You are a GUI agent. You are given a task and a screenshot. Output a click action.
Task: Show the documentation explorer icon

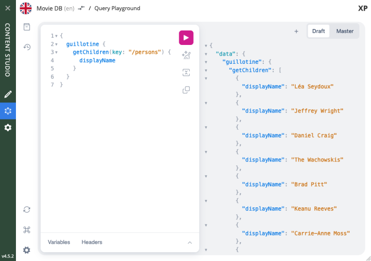[x=27, y=27]
